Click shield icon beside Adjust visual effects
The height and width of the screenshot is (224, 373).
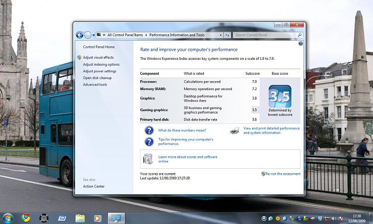coord(79,57)
